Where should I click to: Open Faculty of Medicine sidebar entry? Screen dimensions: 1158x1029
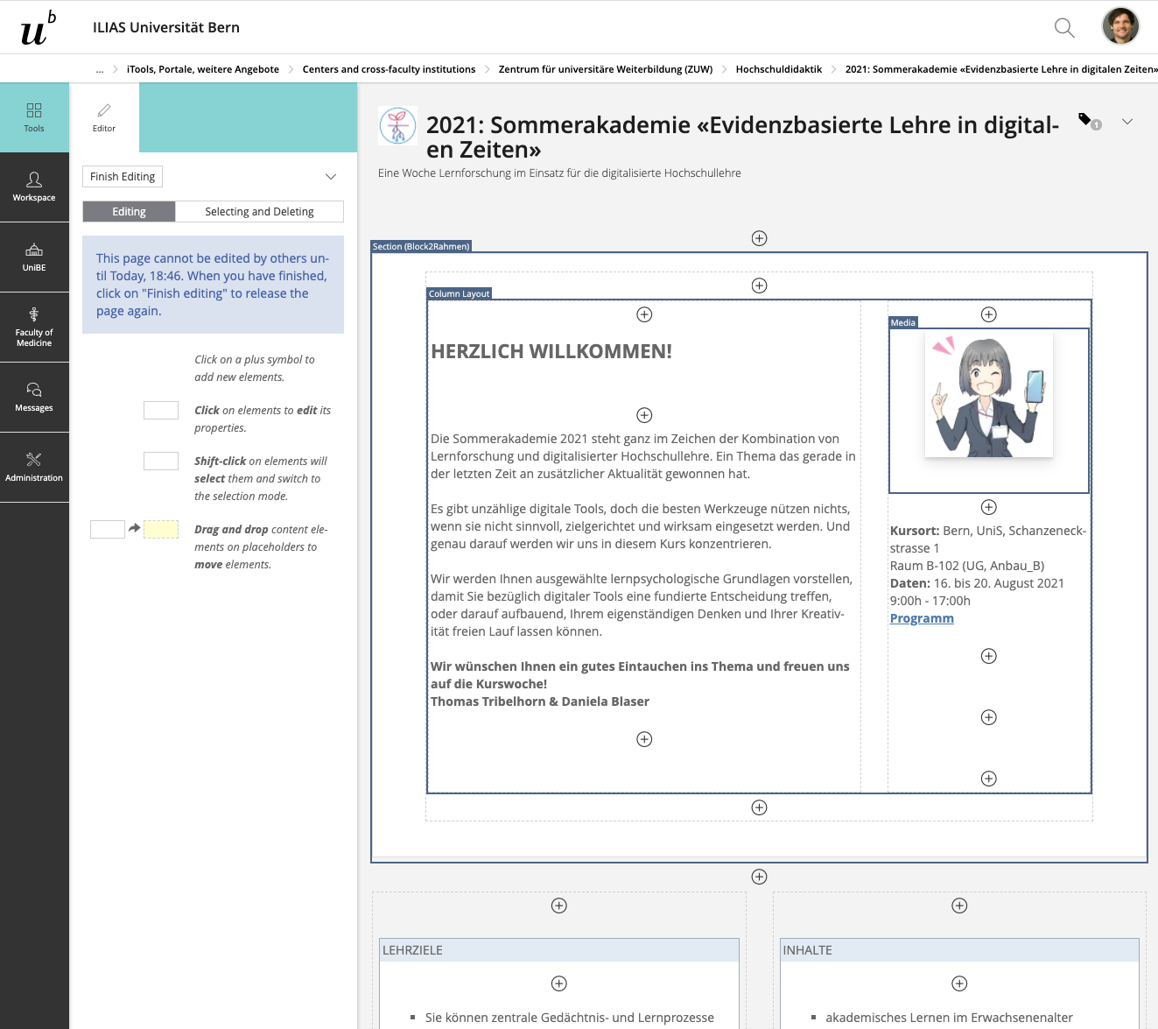[x=34, y=328]
